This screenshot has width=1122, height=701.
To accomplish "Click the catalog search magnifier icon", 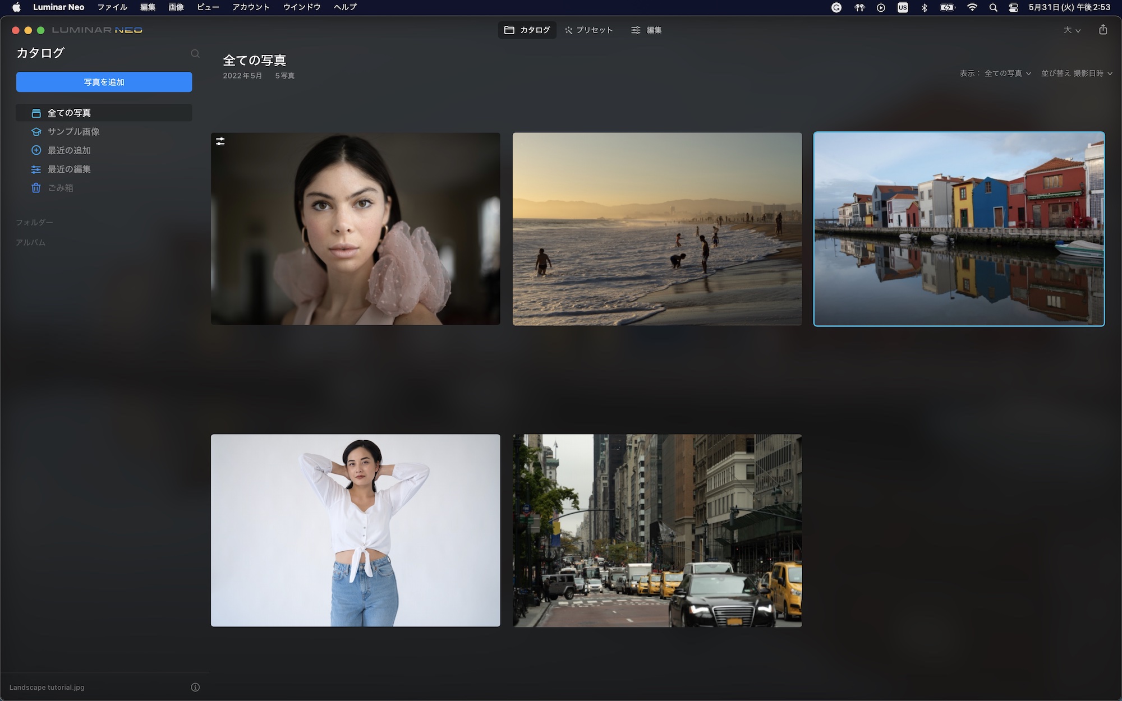I will tap(195, 54).
